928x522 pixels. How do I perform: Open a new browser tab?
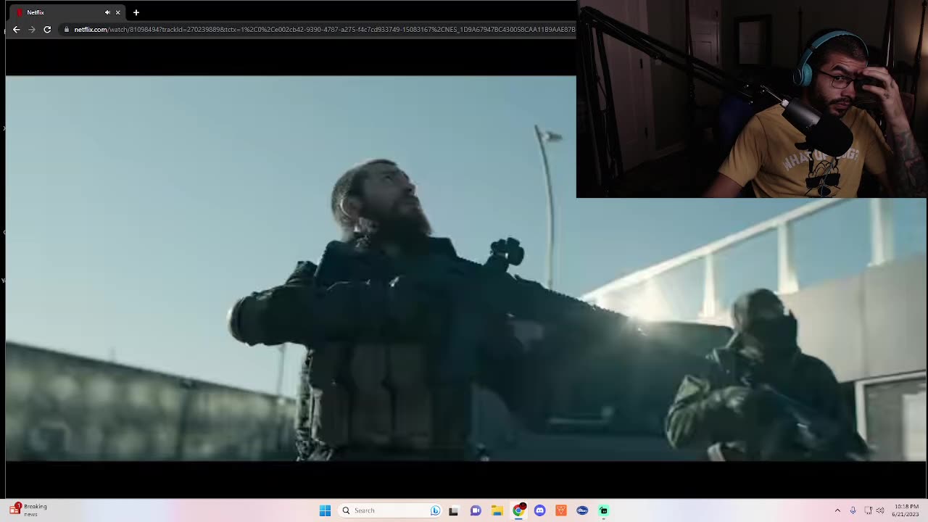click(136, 12)
